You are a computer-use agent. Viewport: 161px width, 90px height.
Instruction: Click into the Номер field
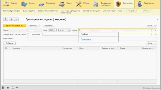point(35,30)
